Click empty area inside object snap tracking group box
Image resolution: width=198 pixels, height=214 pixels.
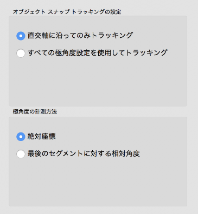[x=98, y=81]
